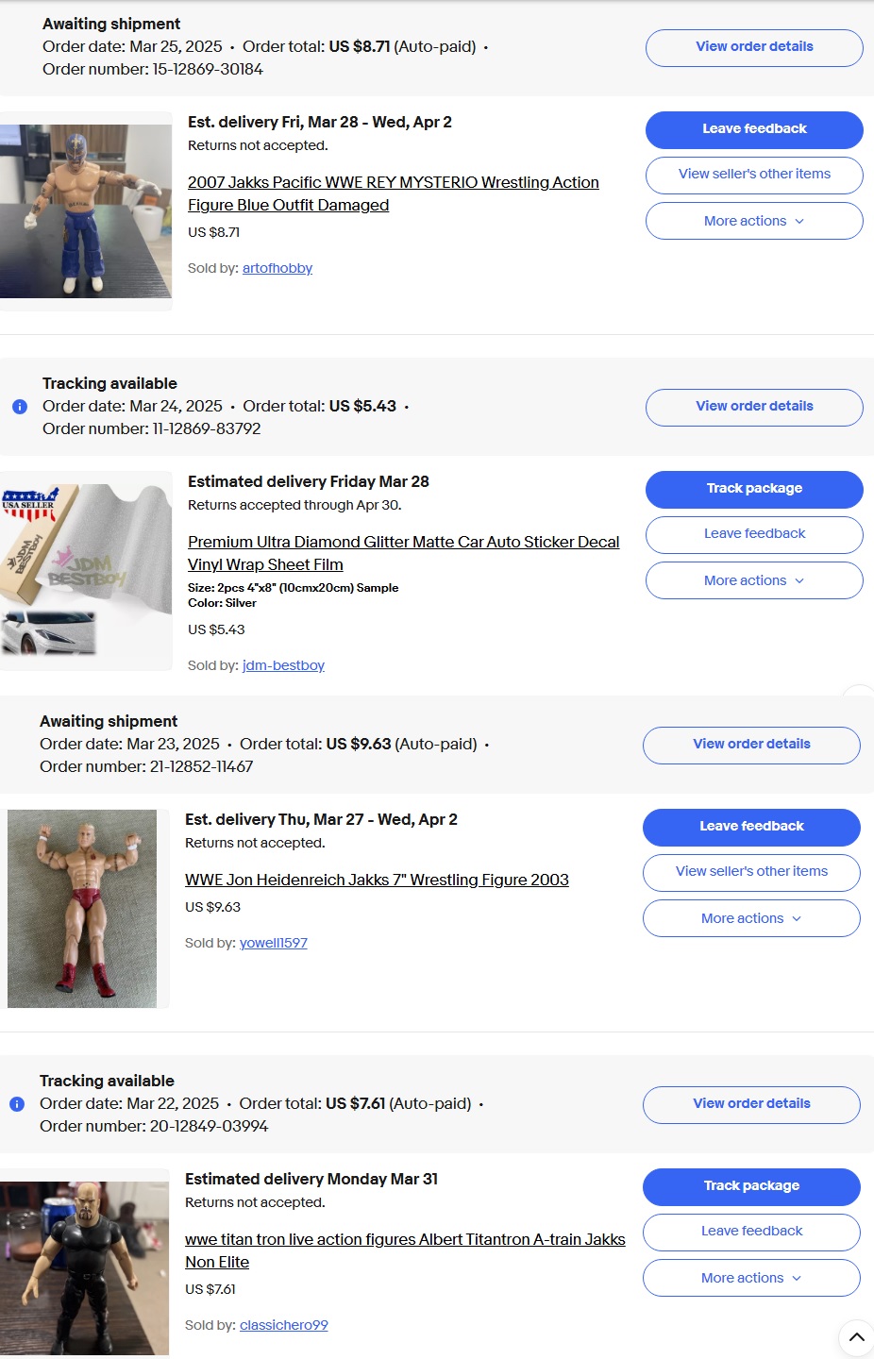Open More actions for the Jon Heidenreich figure
The width and height of the screenshot is (874, 1359).
coord(751,918)
